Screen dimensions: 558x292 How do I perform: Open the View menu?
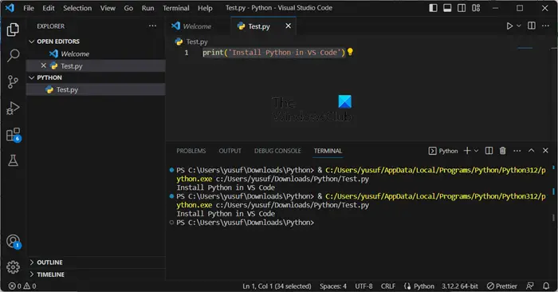click(x=108, y=8)
